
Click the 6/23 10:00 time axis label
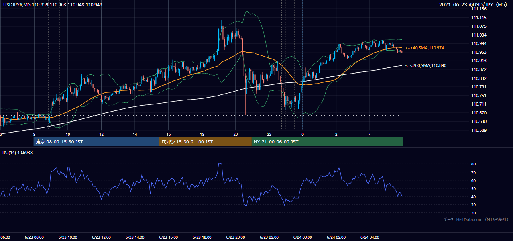68,237
